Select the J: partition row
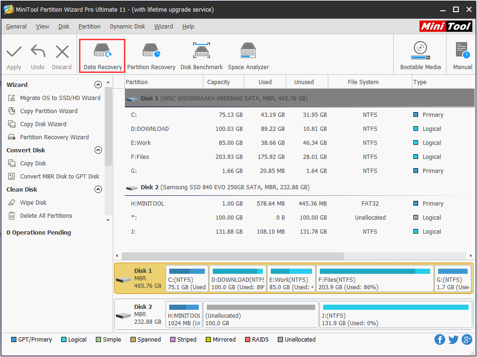The width and height of the screenshot is (477, 357). pyautogui.click(x=300, y=231)
